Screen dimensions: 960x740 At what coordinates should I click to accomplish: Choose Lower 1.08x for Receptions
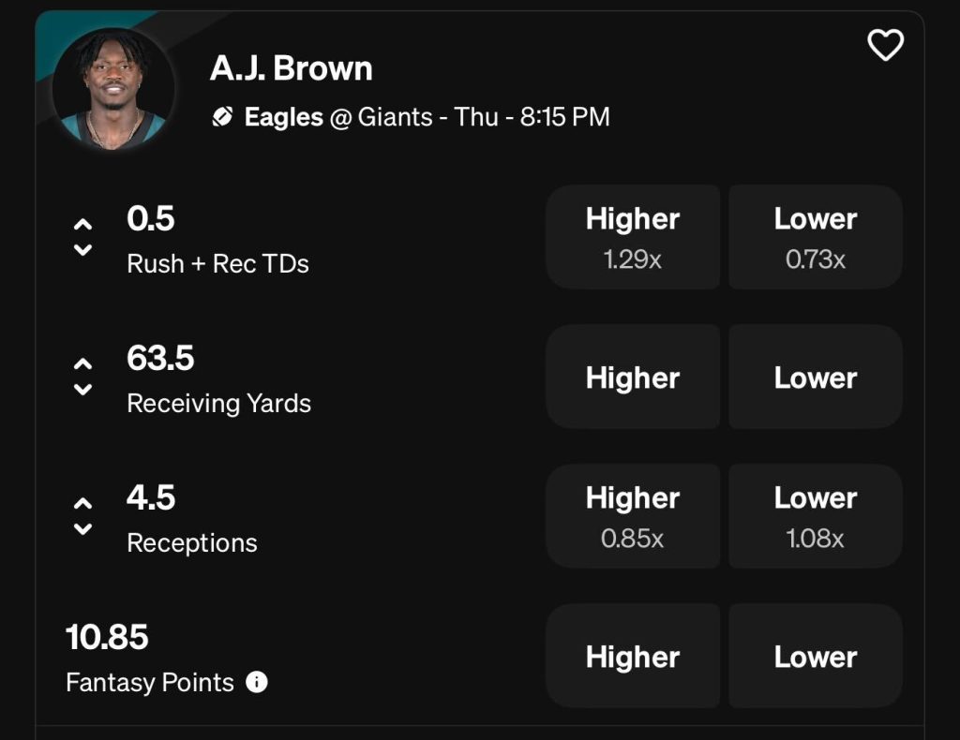(x=816, y=516)
